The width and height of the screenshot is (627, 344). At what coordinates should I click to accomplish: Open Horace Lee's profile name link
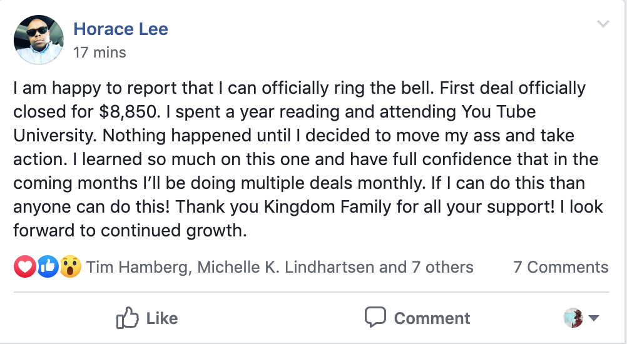click(121, 29)
